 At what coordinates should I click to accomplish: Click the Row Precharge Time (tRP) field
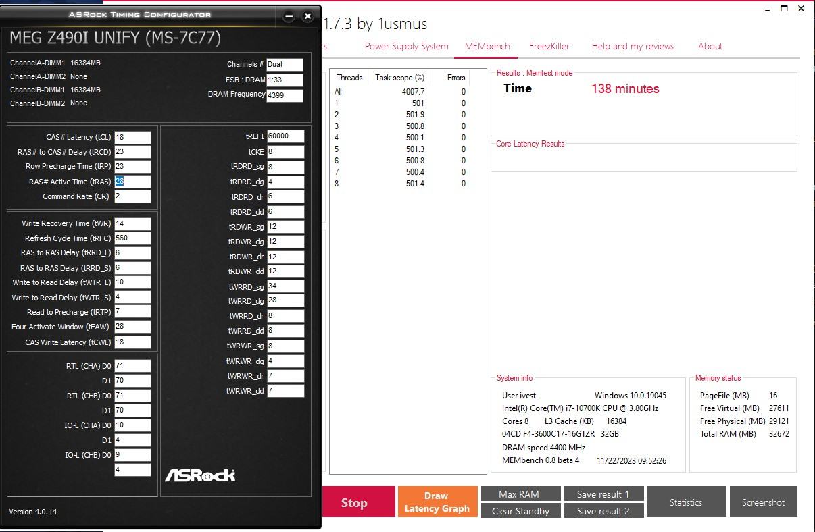[132, 167]
